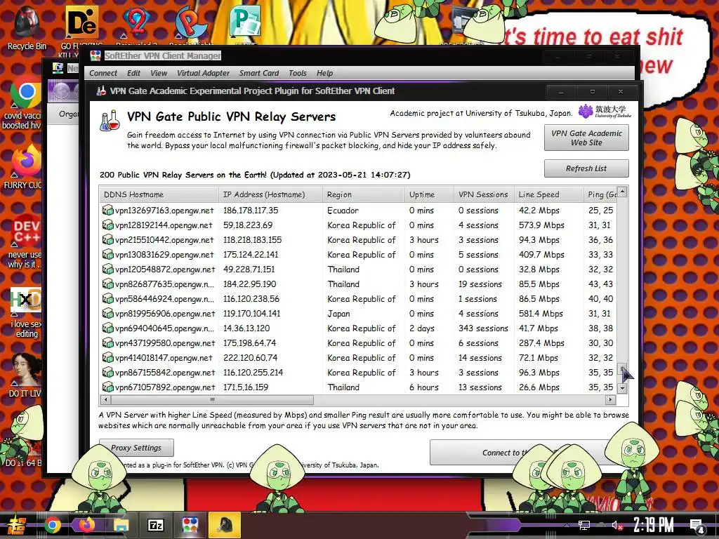Viewport: 719px width, 539px height.
Task: Click IP address 14.36.13.120
Action: (x=246, y=328)
